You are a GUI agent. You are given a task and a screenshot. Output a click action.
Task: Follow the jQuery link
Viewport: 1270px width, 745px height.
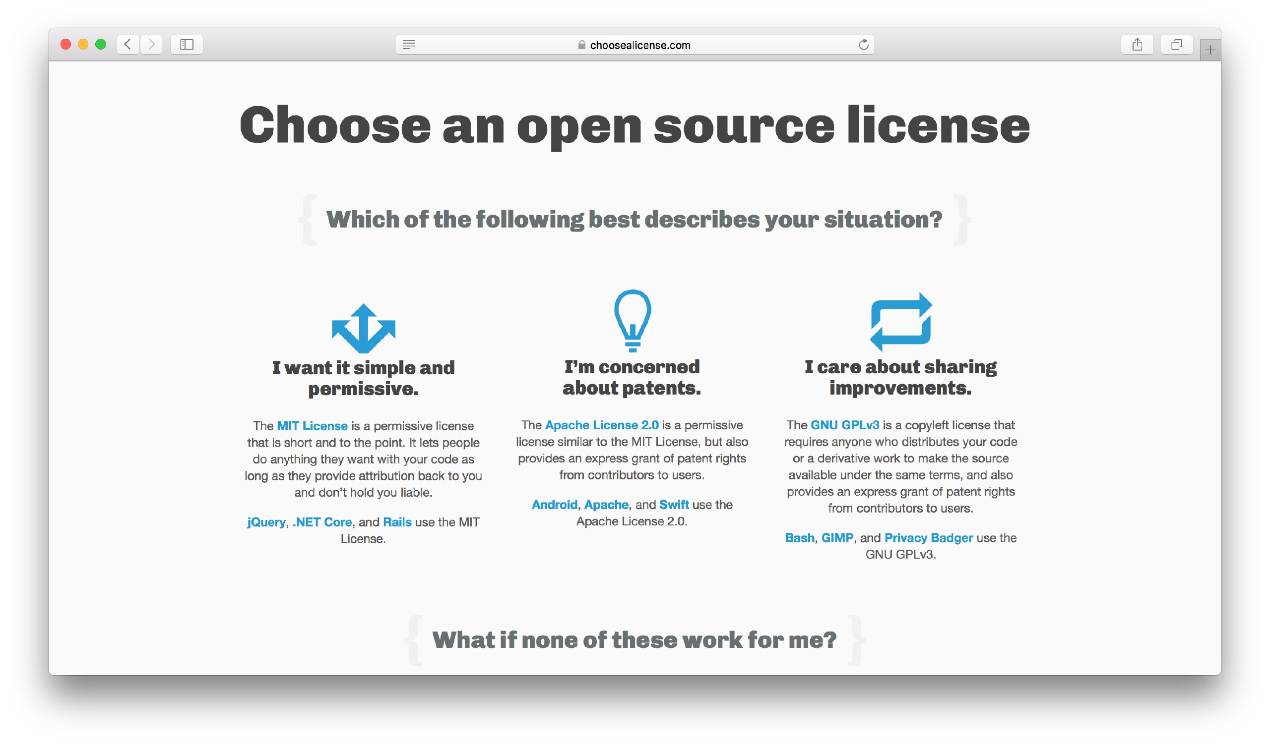[266, 522]
